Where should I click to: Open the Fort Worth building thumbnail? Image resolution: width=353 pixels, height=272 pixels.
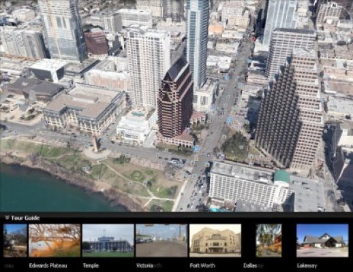point(215,241)
